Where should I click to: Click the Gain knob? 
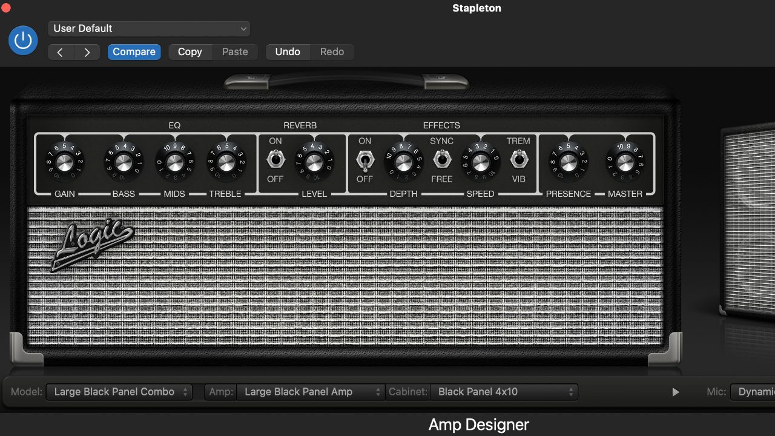tap(64, 162)
